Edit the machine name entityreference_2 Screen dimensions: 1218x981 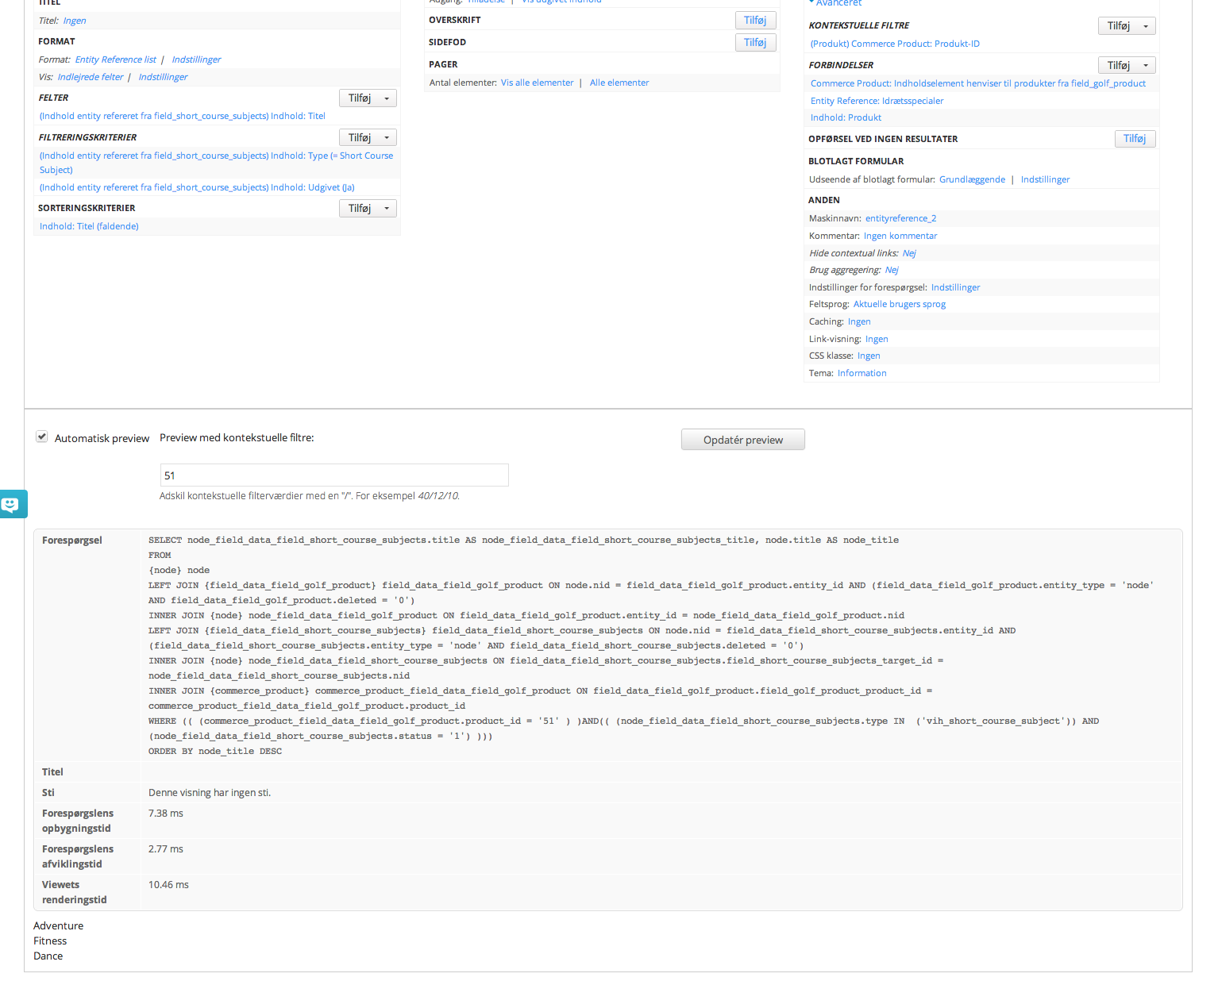900,218
